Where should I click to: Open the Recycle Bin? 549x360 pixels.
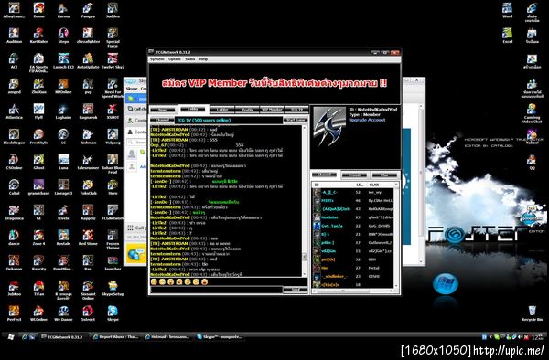[532, 313]
